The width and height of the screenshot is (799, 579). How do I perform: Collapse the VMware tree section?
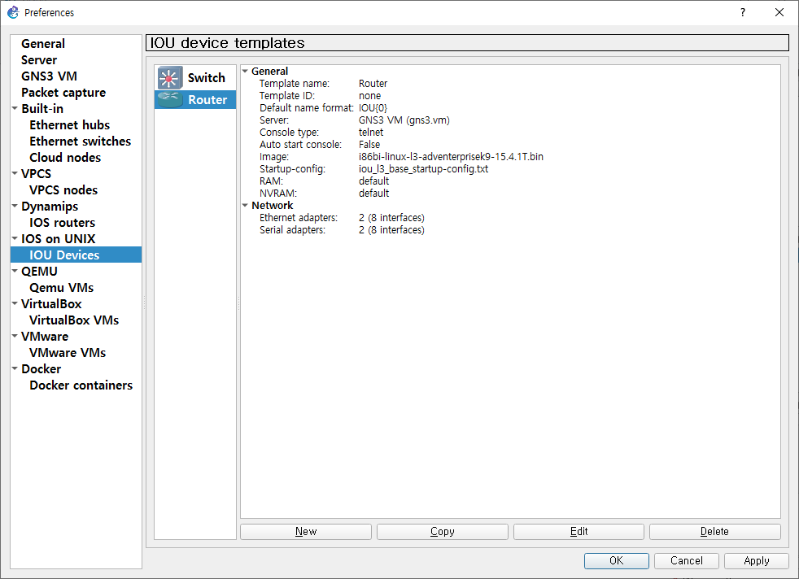tap(15, 336)
